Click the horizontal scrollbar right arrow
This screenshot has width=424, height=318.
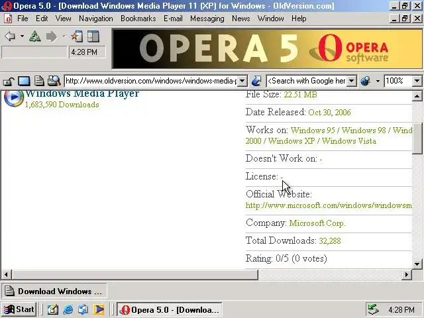tap(406, 275)
